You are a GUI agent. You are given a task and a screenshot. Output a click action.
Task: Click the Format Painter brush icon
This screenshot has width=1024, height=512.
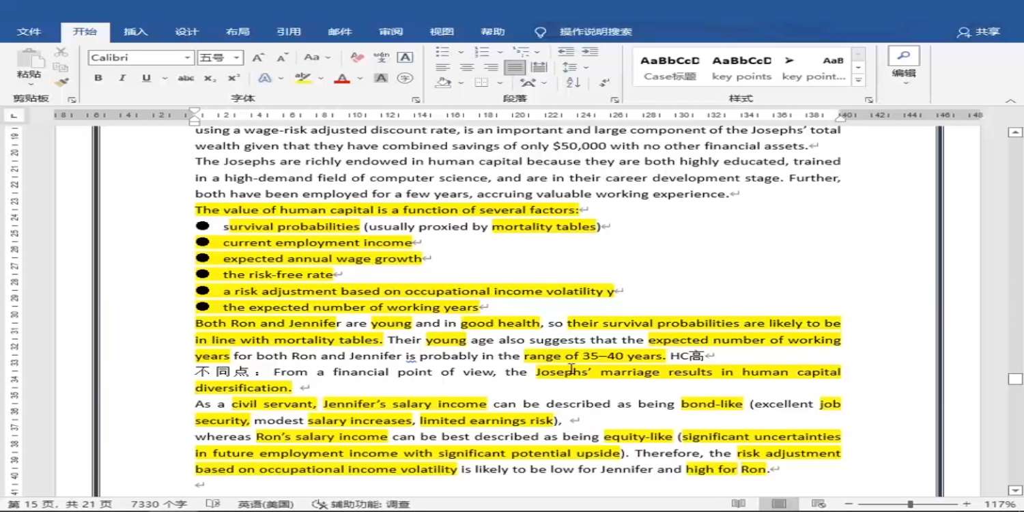[x=61, y=83]
